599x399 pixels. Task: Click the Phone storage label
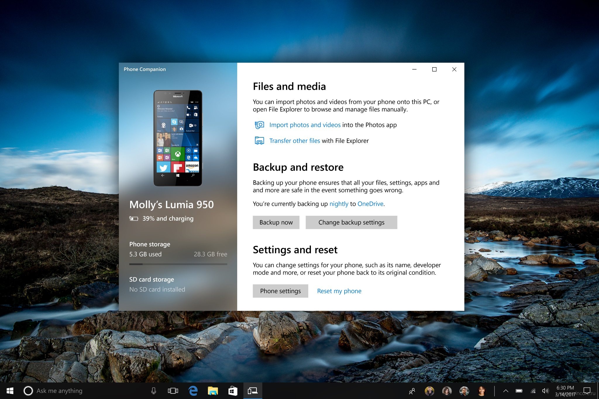(x=150, y=244)
